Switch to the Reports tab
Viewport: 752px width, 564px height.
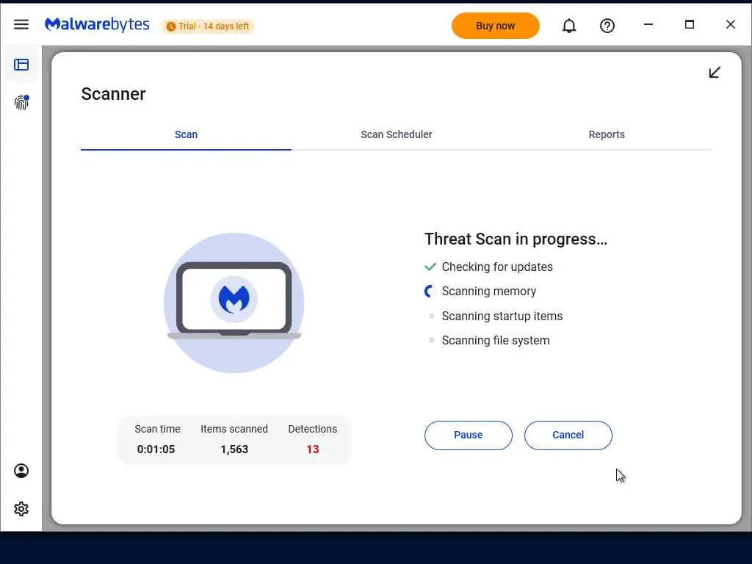607,135
